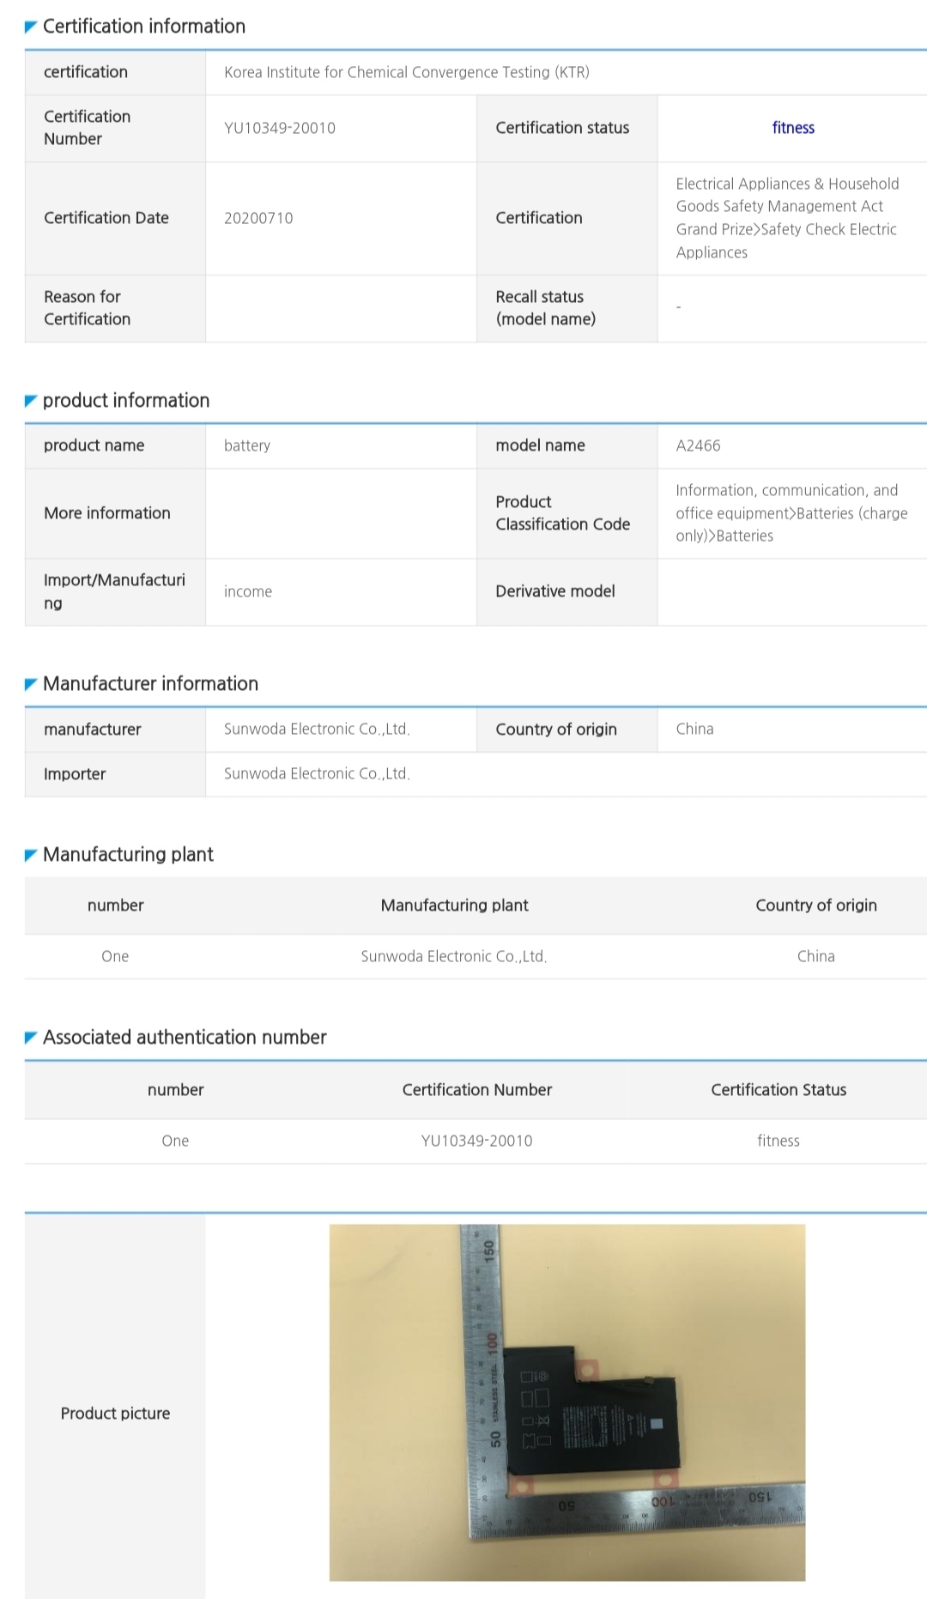Click the Associated authentication number triangle
Screen dimensions: 927x1599
31,1038
